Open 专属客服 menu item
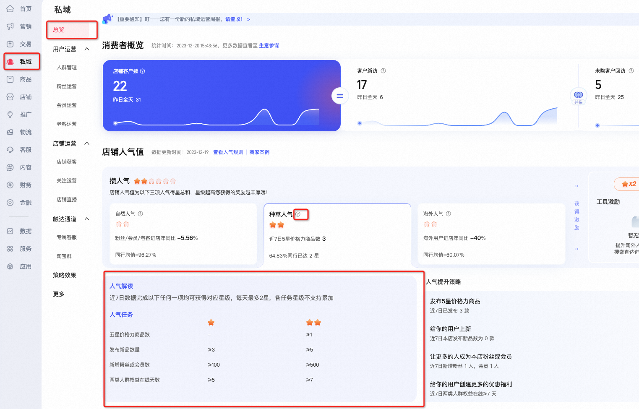The width and height of the screenshot is (639, 409). [x=67, y=237]
